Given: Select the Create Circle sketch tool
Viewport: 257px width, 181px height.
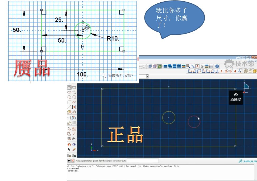Looking at the screenshot, I should 69,87.
